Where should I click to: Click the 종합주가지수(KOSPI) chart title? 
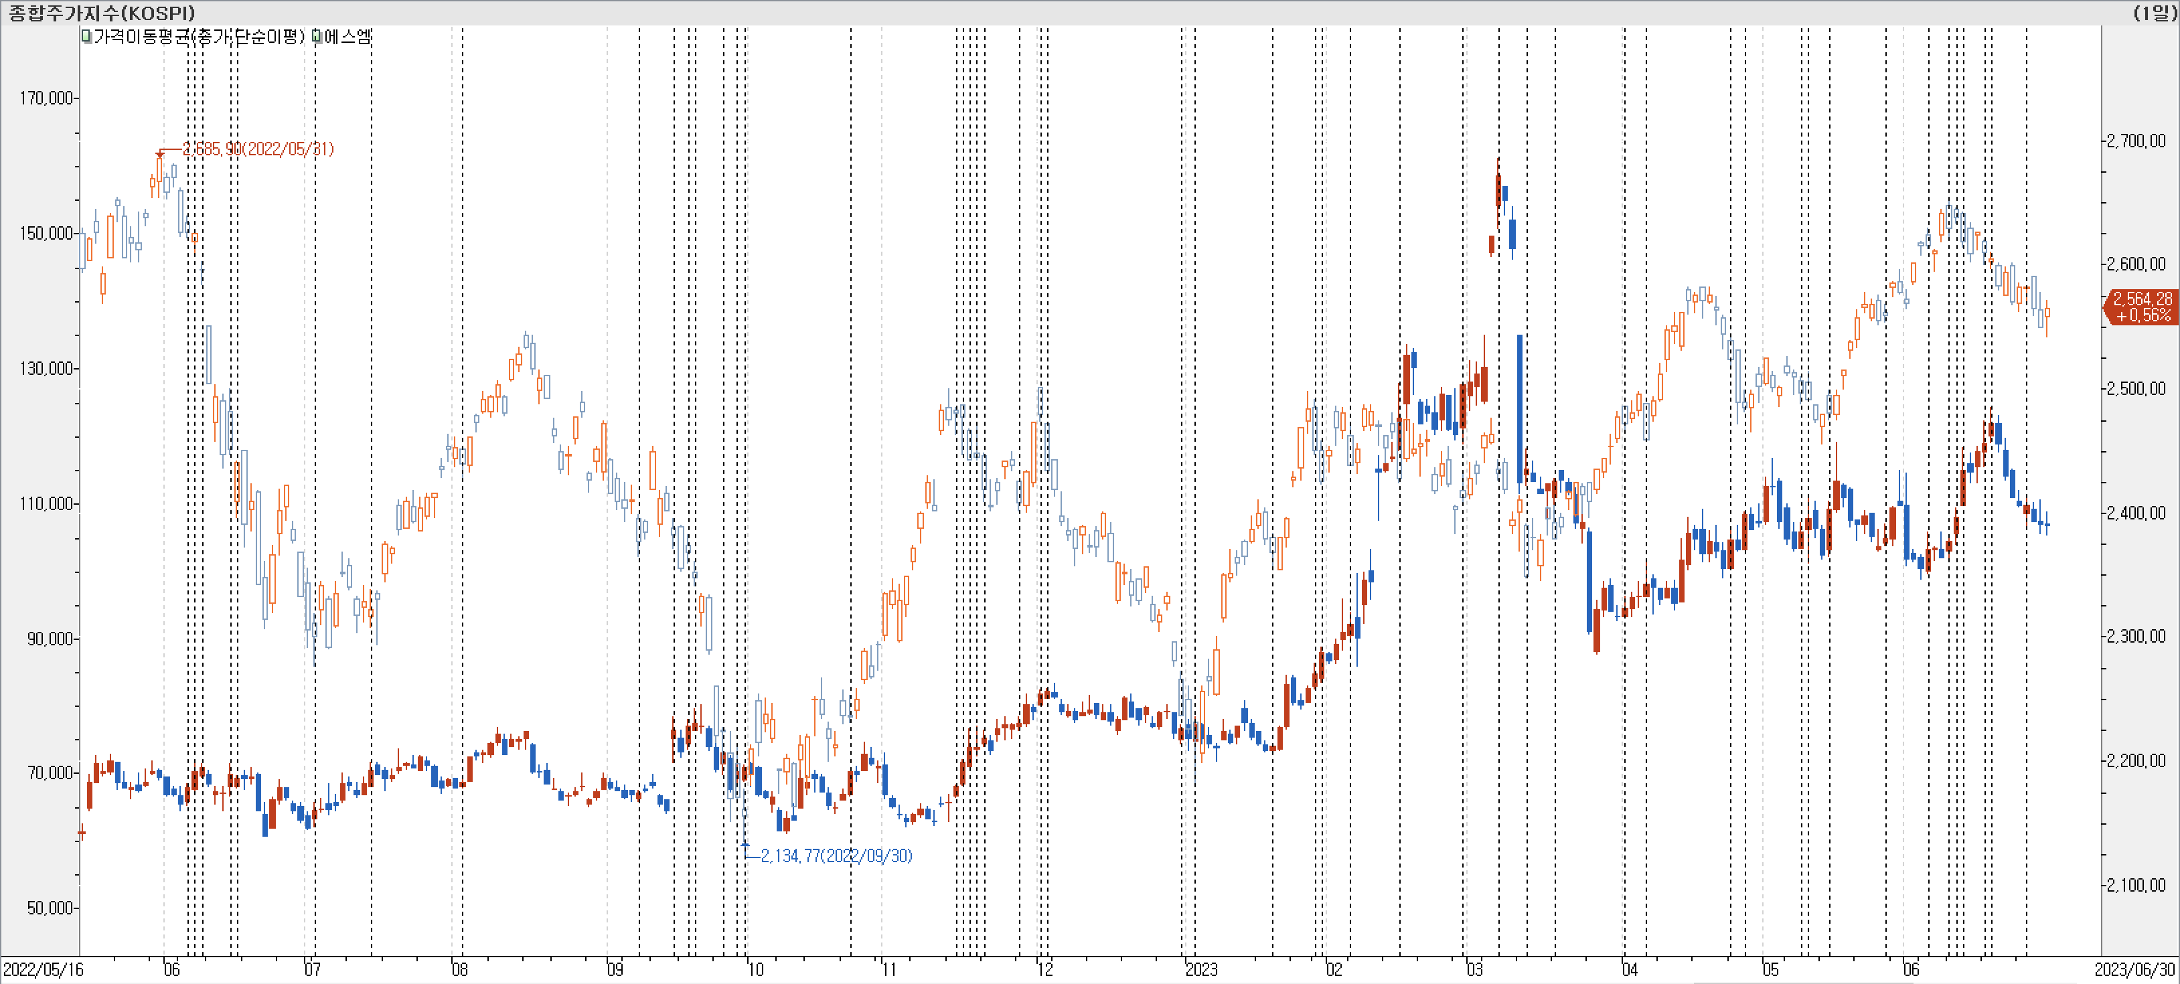(x=102, y=12)
